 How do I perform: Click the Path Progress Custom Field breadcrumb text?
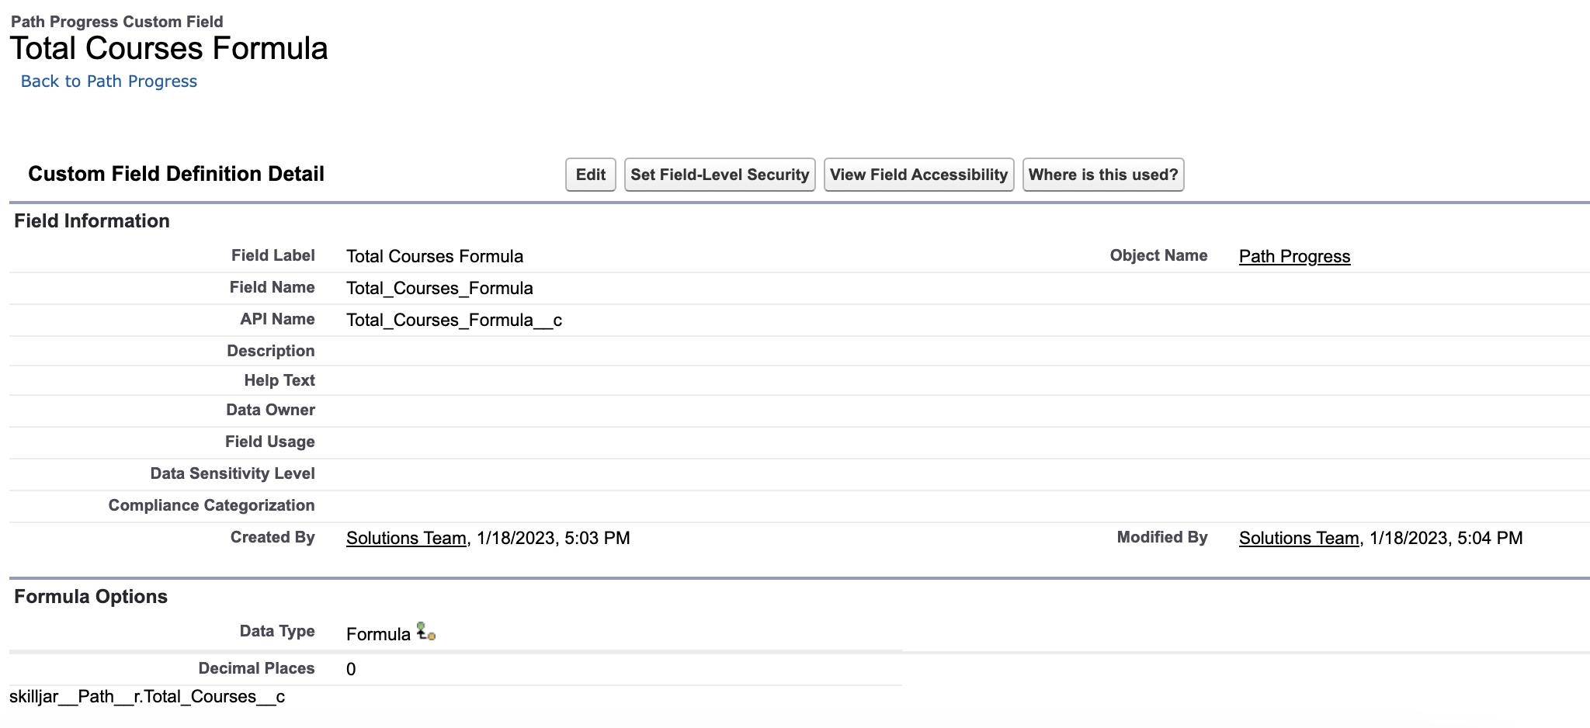pyautogui.click(x=116, y=22)
